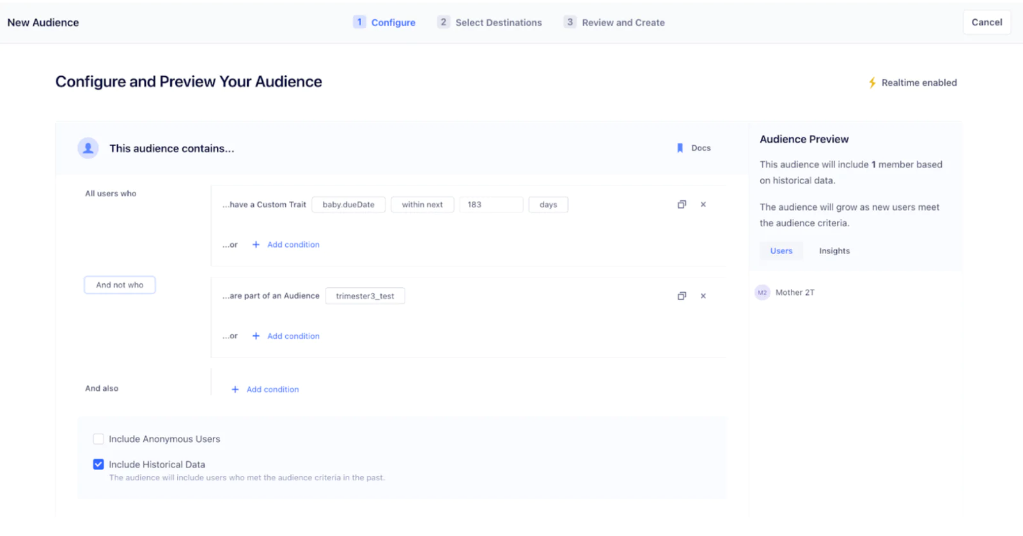Click the Realtime enabled lightning icon

click(872, 83)
